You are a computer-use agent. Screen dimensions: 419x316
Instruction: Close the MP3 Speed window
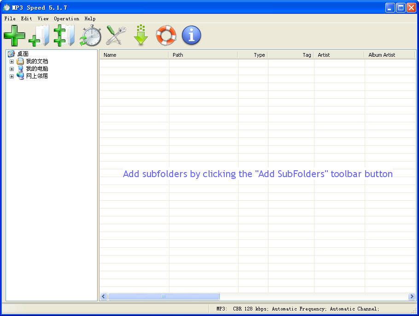click(x=411, y=7)
